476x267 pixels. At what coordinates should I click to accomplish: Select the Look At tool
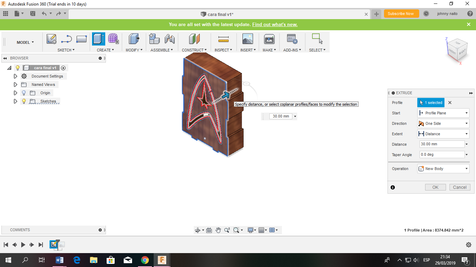pos(209,230)
